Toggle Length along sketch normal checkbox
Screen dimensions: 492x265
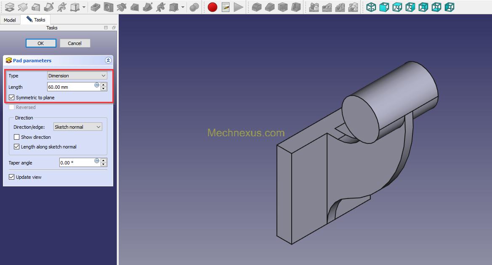tap(17, 147)
